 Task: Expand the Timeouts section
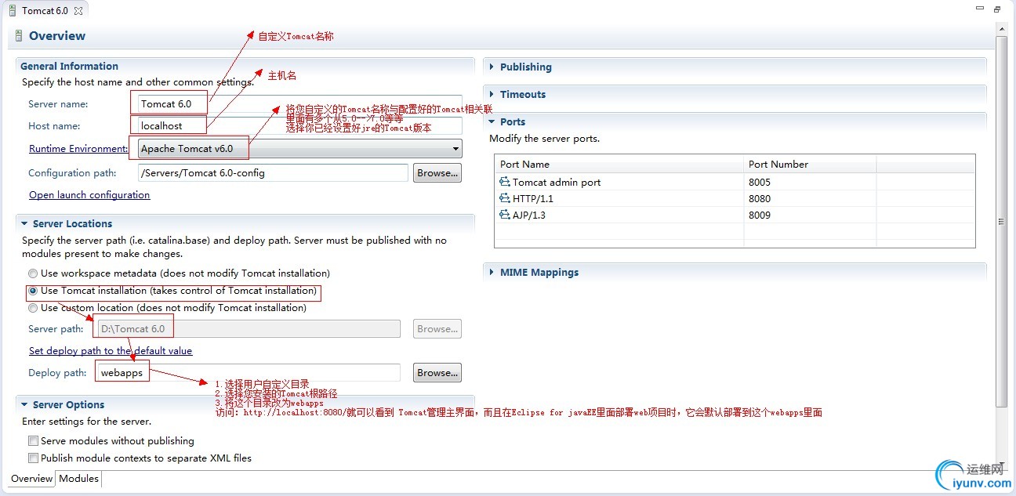(x=492, y=95)
